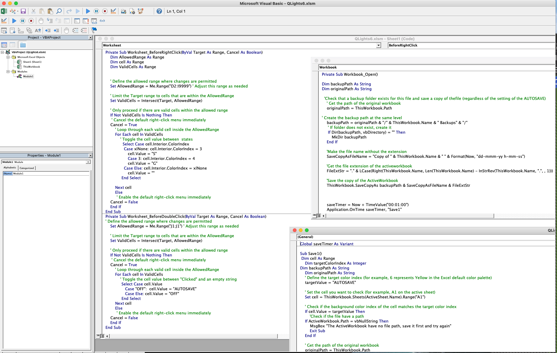Select the View Microsoft Excel icon
The width and height of the screenshot is (557, 353).
(x=4, y=11)
